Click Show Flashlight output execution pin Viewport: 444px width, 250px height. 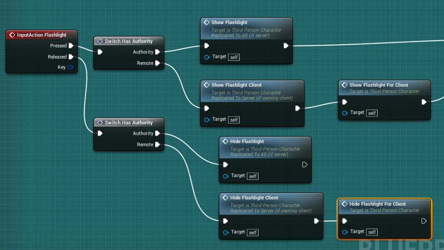(286, 46)
